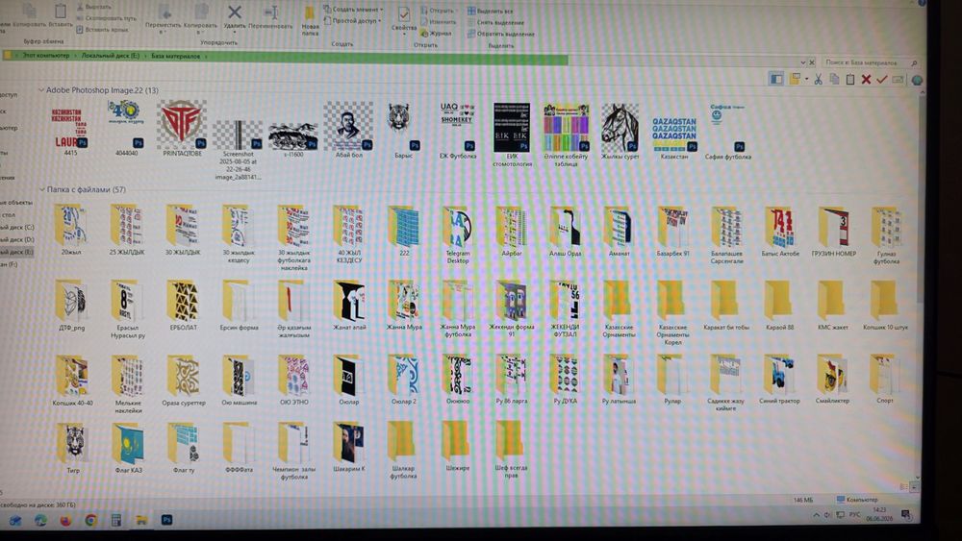Open the Простой доступ dropdown
This screenshot has width=962, height=541.
353,20
